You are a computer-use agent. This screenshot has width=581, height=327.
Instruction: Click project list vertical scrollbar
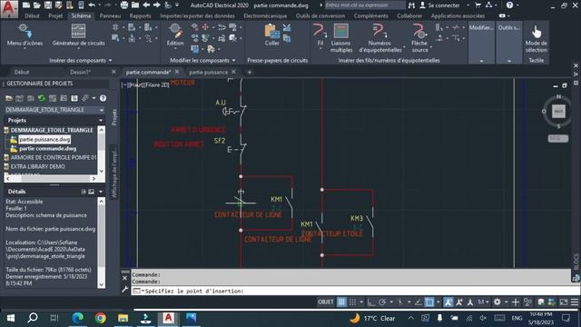coord(101,150)
